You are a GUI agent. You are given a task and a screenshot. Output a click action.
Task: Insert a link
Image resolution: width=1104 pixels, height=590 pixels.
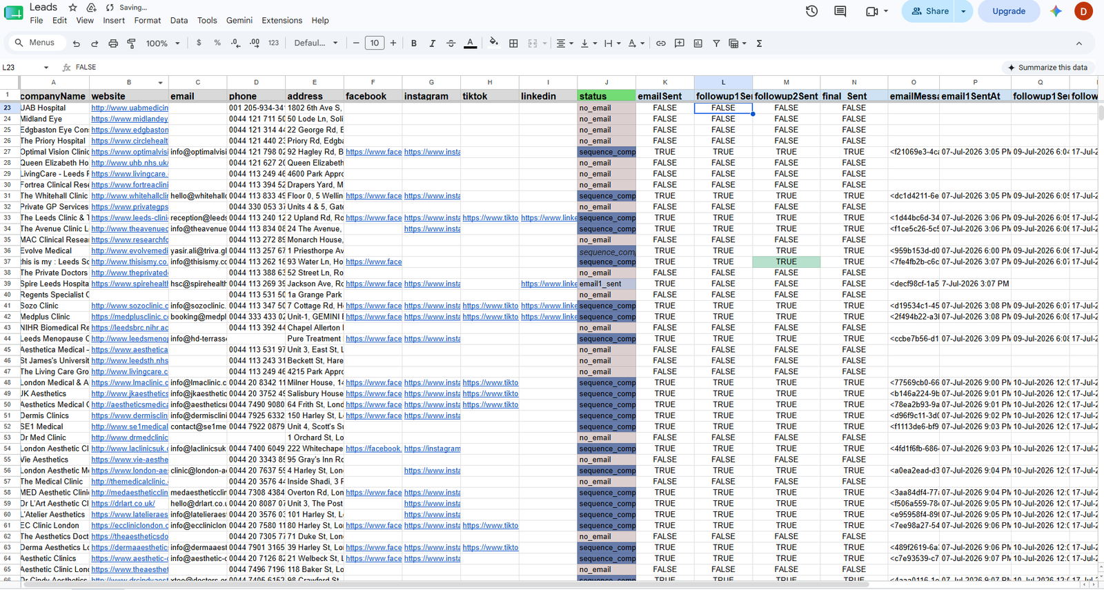click(x=661, y=43)
